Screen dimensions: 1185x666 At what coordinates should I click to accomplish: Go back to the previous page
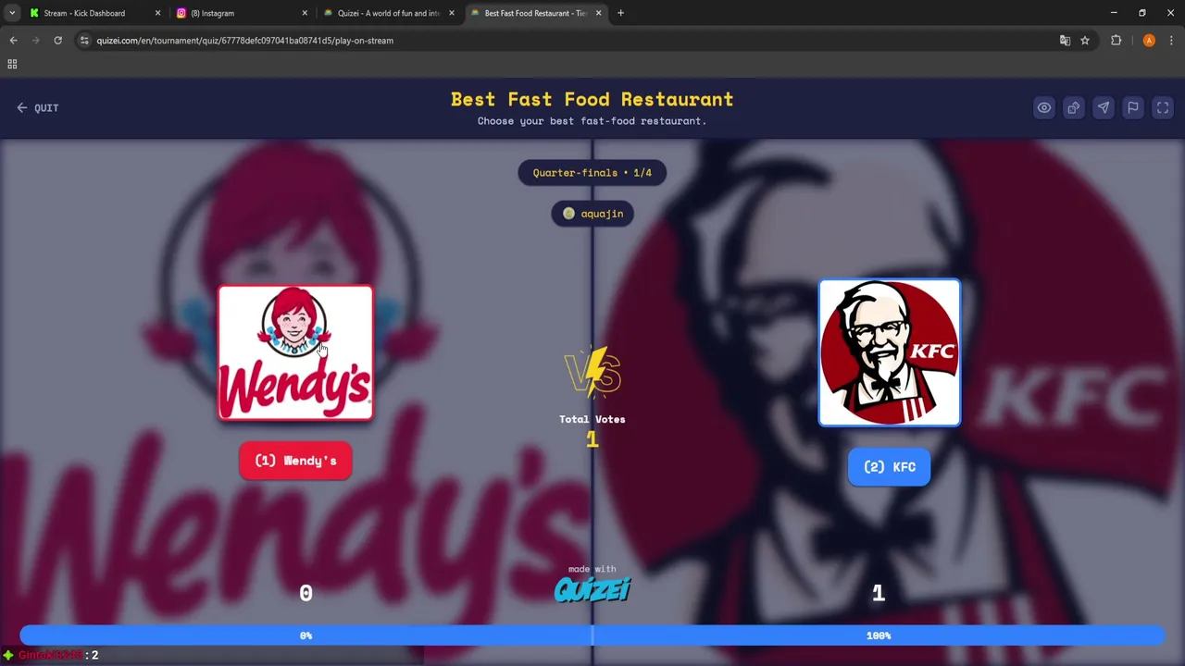pyautogui.click(x=13, y=41)
